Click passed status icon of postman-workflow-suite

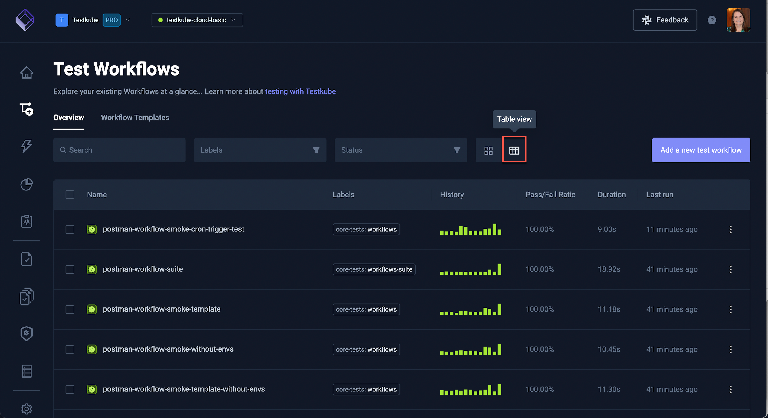pos(92,269)
